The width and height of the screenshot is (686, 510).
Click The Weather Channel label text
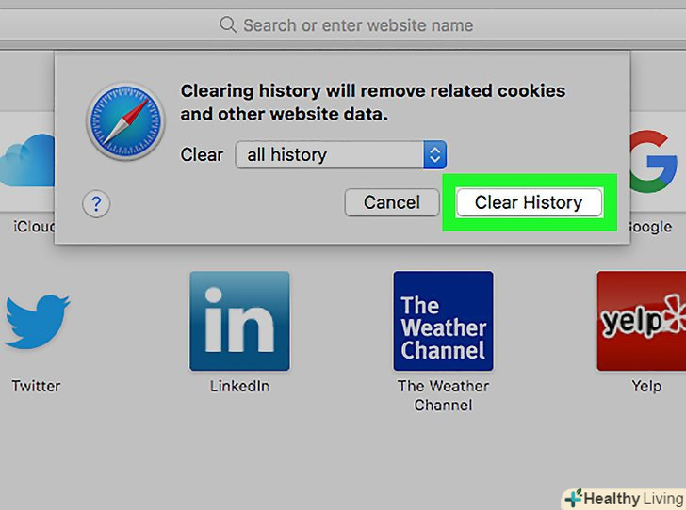[443, 395]
